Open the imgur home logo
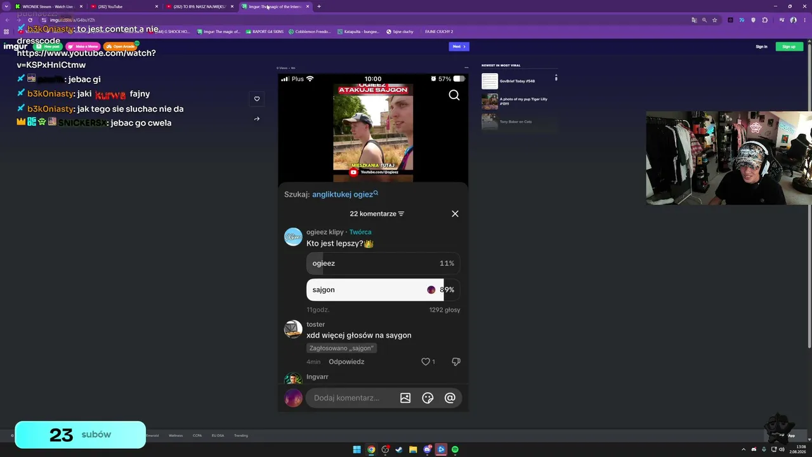Screen dimensions: 812x457 tap(15, 47)
